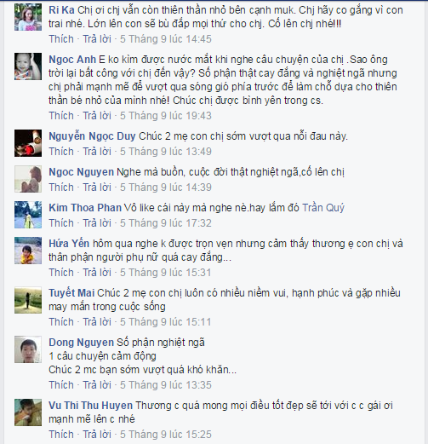Open timestamp 5 Tháng 9 lúc 19:43
Image resolution: width=428 pixels, height=444 pixels.
pyautogui.click(x=166, y=116)
